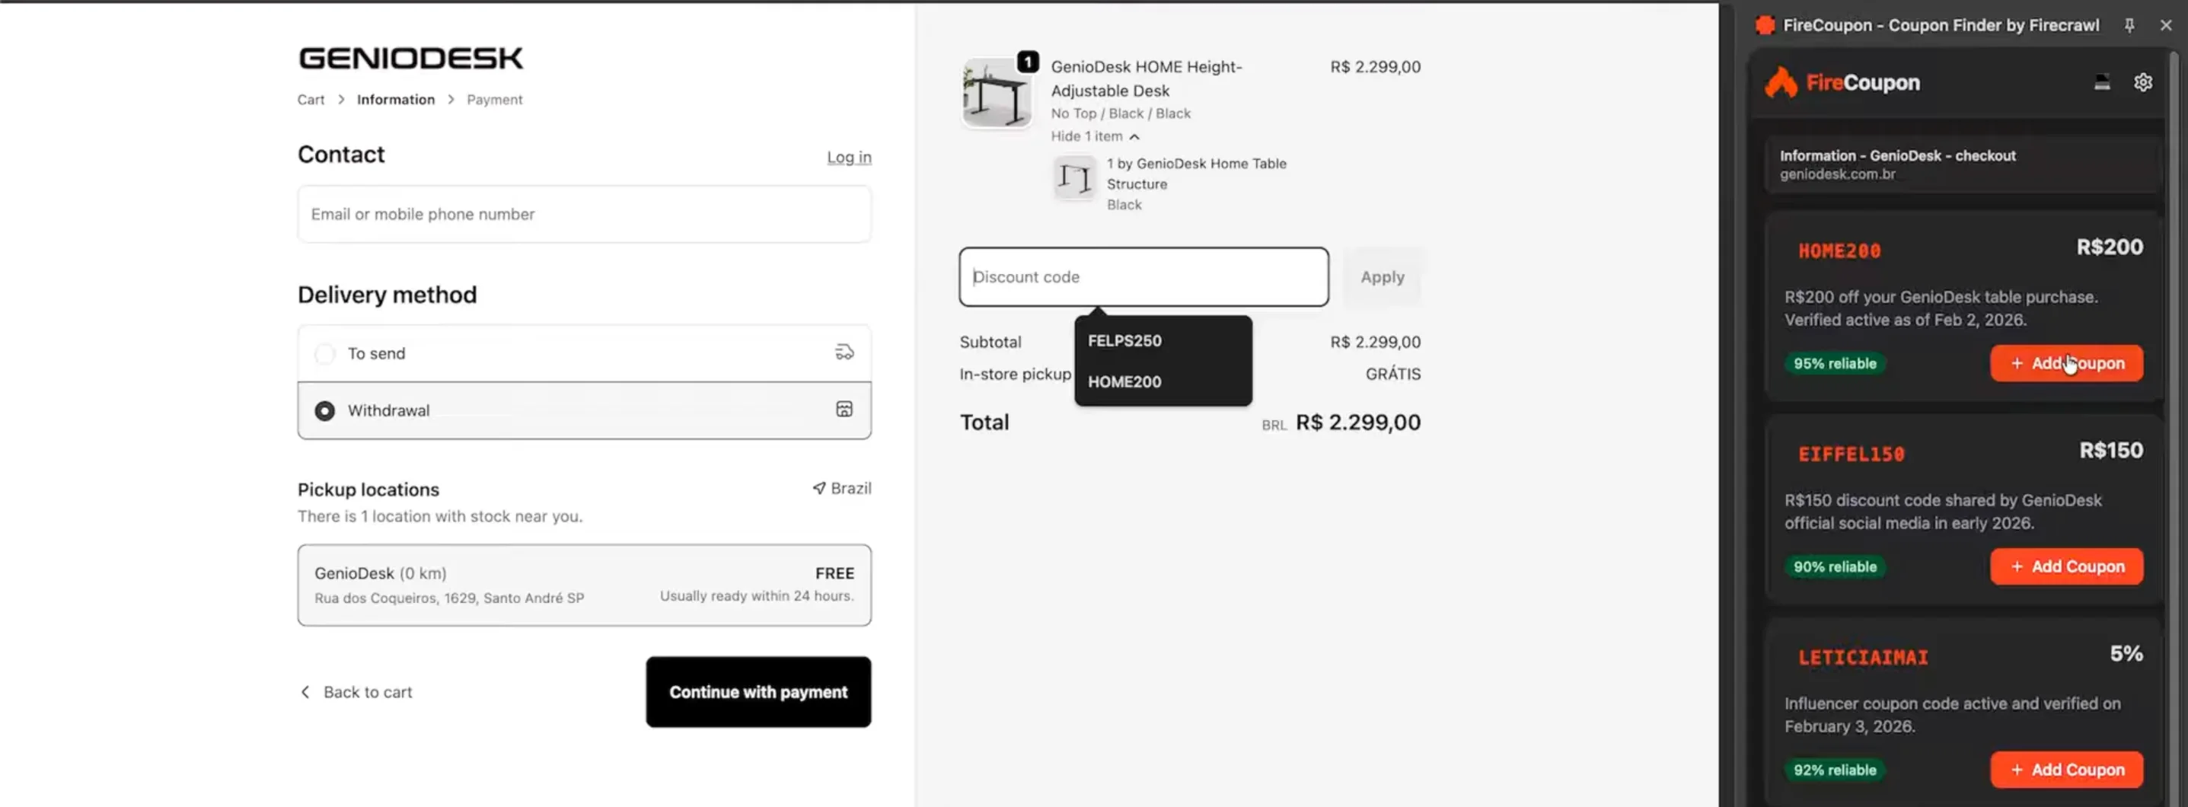Click the delivery truck icon in To send row
This screenshot has height=807, width=2188.
(x=844, y=352)
